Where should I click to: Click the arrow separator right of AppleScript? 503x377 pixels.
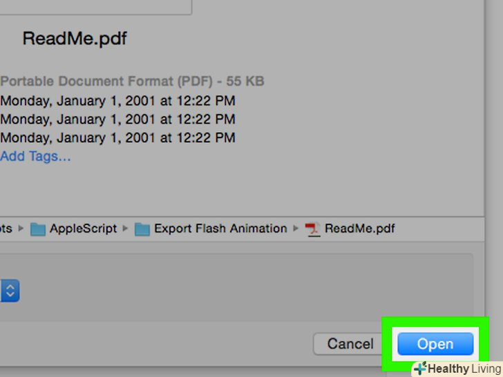[126, 229]
